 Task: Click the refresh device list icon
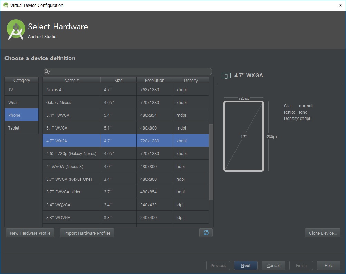pyautogui.click(x=206, y=233)
